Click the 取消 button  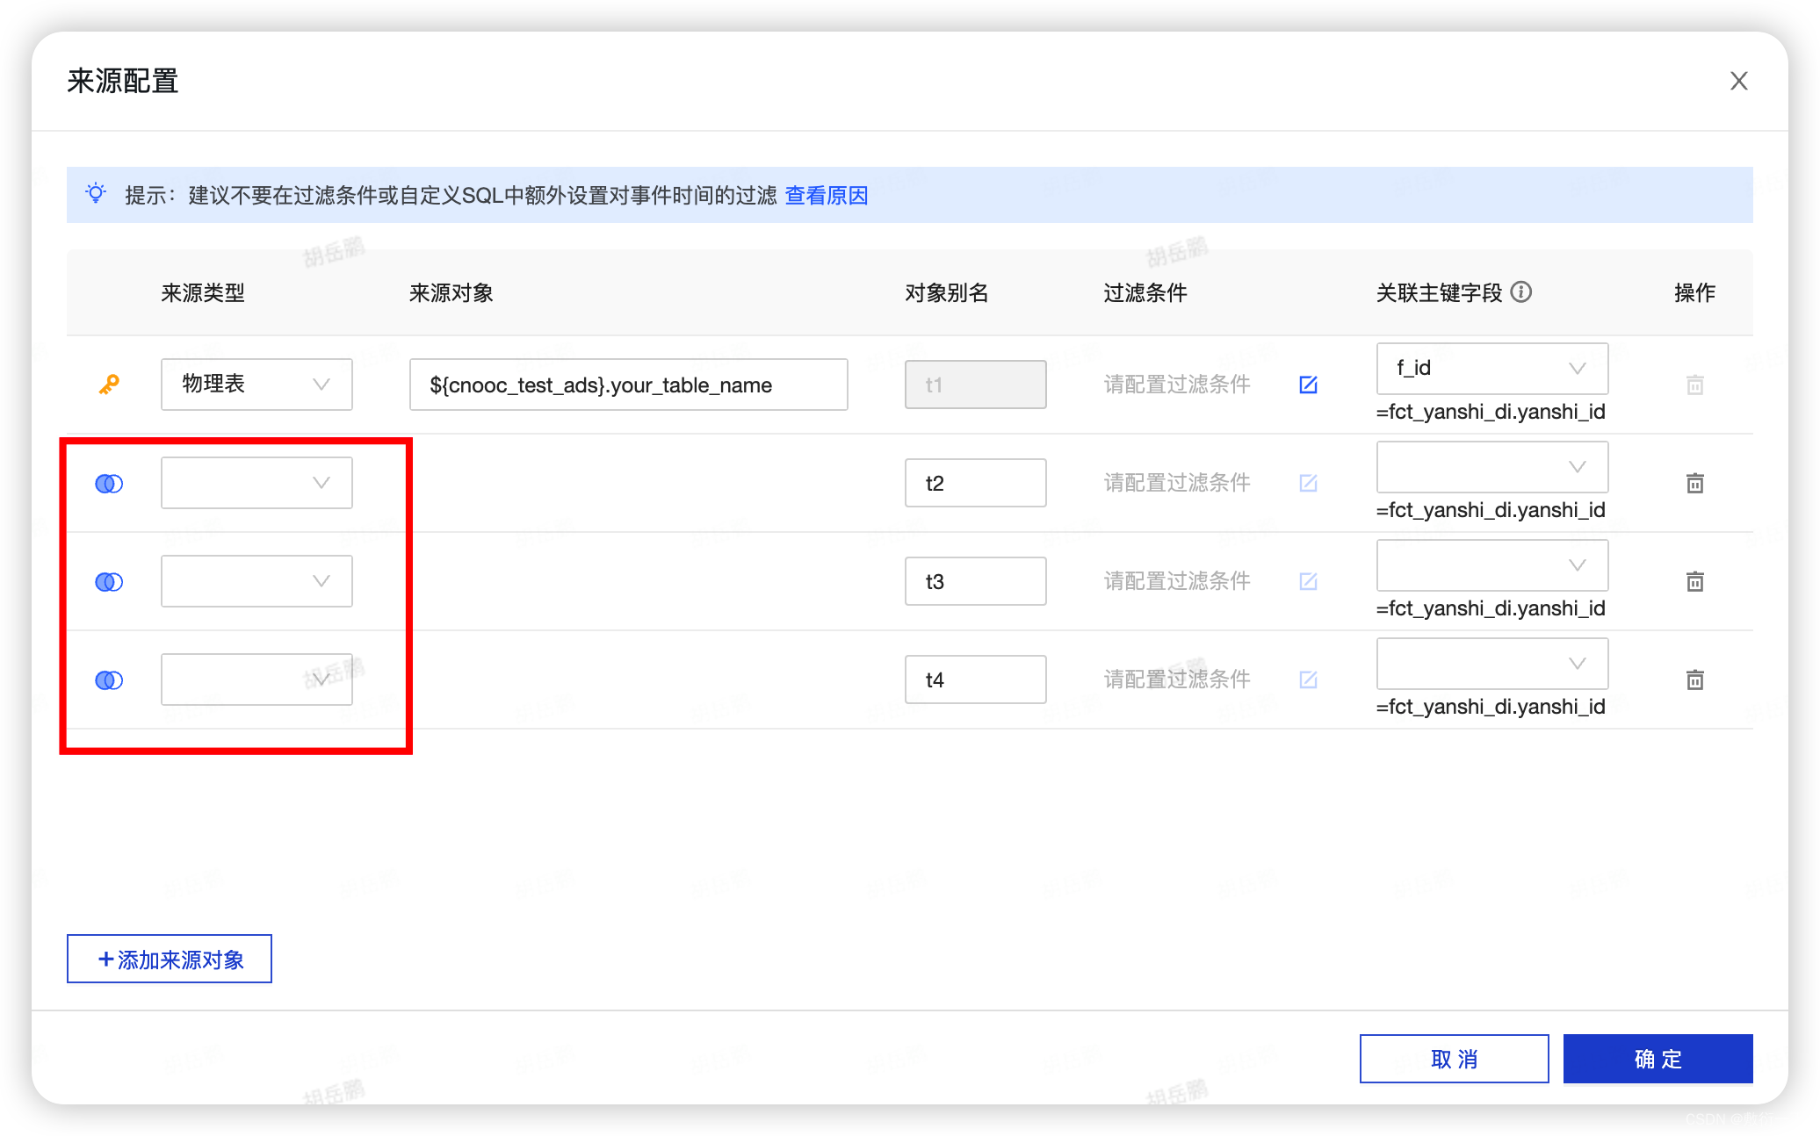pyautogui.click(x=1454, y=1059)
